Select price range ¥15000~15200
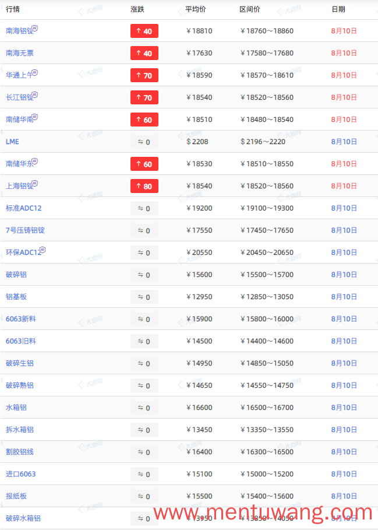Viewport: 378px width, 530px height. [267, 474]
